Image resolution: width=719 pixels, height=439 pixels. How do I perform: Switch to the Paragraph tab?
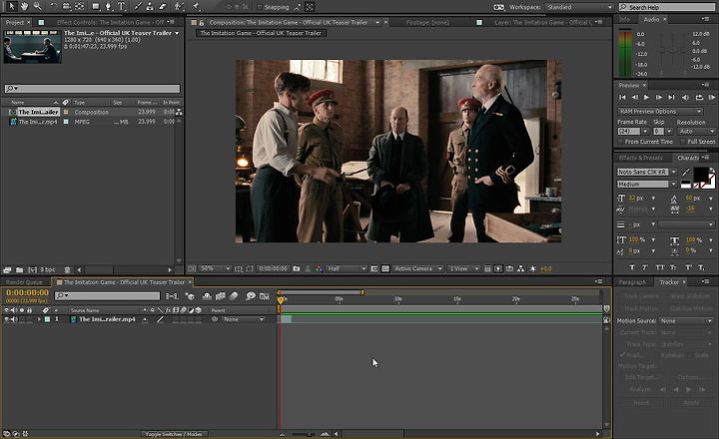pos(632,282)
